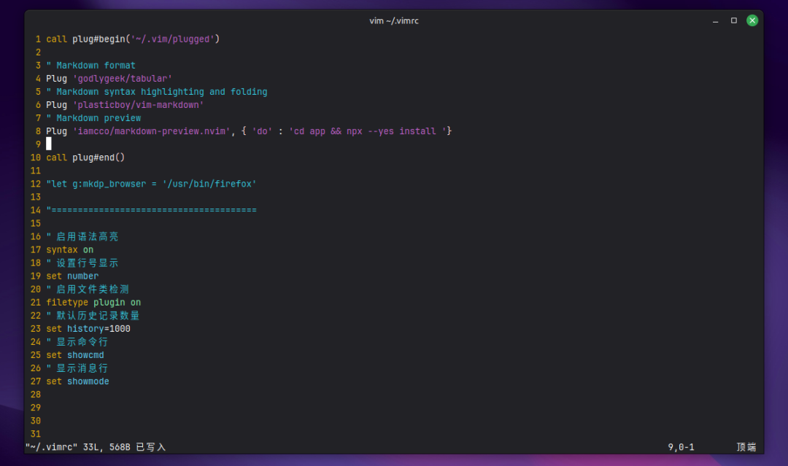Click the '启用语法高亮' comment

pyautogui.click(x=88, y=236)
